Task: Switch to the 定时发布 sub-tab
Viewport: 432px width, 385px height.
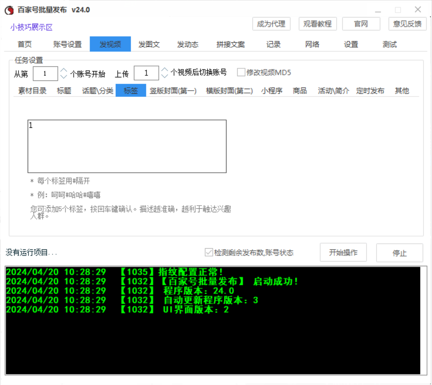Action: click(x=370, y=91)
